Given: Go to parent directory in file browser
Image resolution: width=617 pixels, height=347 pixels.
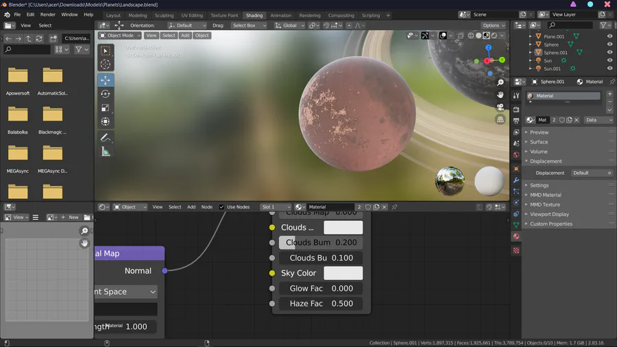Looking at the screenshot, I should (x=29, y=38).
